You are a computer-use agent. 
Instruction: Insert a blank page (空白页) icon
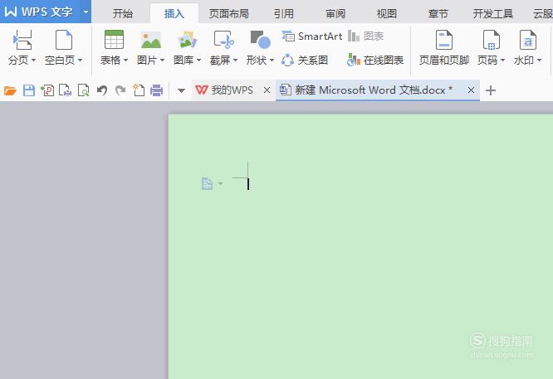click(64, 40)
